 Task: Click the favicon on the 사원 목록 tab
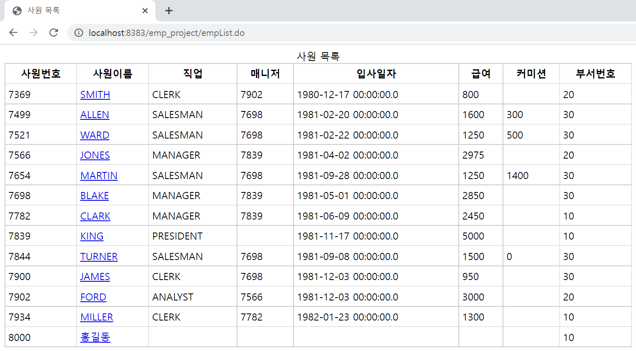click(17, 10)
